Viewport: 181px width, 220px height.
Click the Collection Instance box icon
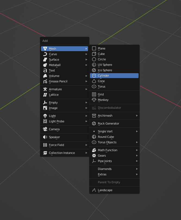tap(45, 153)
